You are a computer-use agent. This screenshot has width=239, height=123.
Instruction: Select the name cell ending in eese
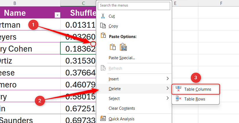(x=30, y=72)
